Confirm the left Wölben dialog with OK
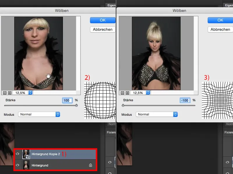The height and width of the screenshot is (174, 233). pyautogui.click(x=102, y=20)
